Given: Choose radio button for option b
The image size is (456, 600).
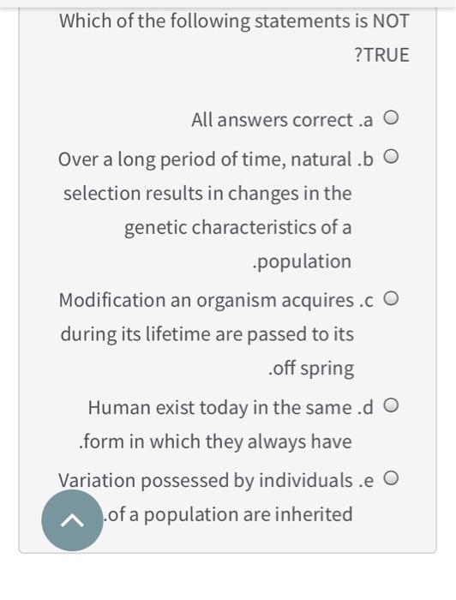Looking at the screenshot, I should pos(391,157).
